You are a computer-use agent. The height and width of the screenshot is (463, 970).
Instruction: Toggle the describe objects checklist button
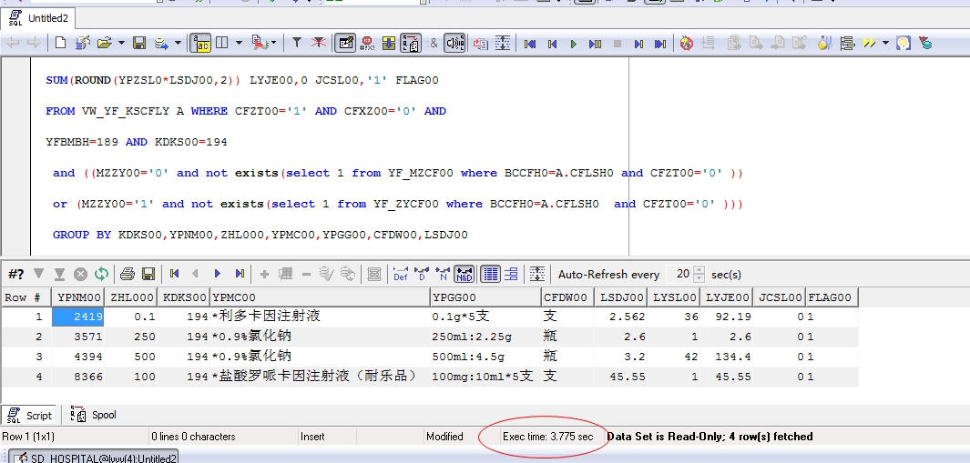411,44
